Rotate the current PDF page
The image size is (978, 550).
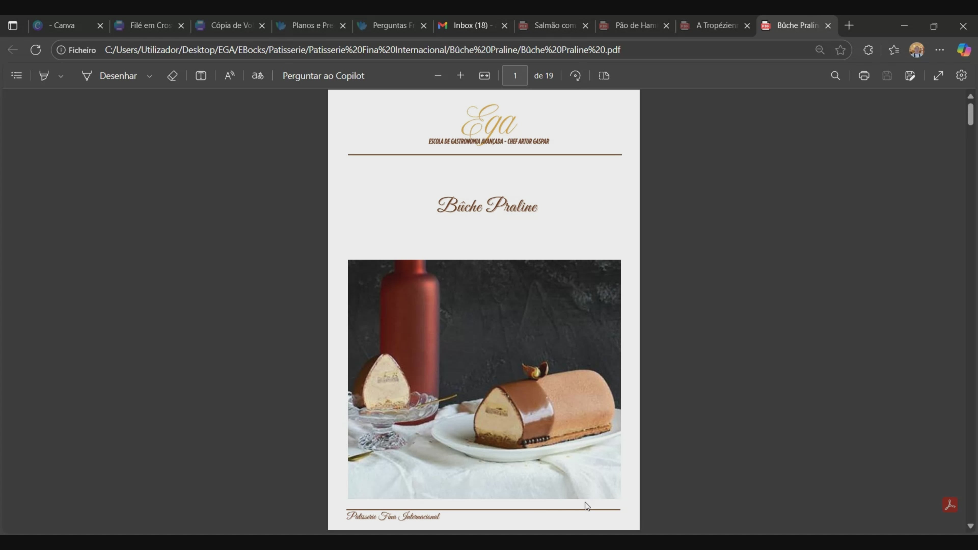[576, 76]
